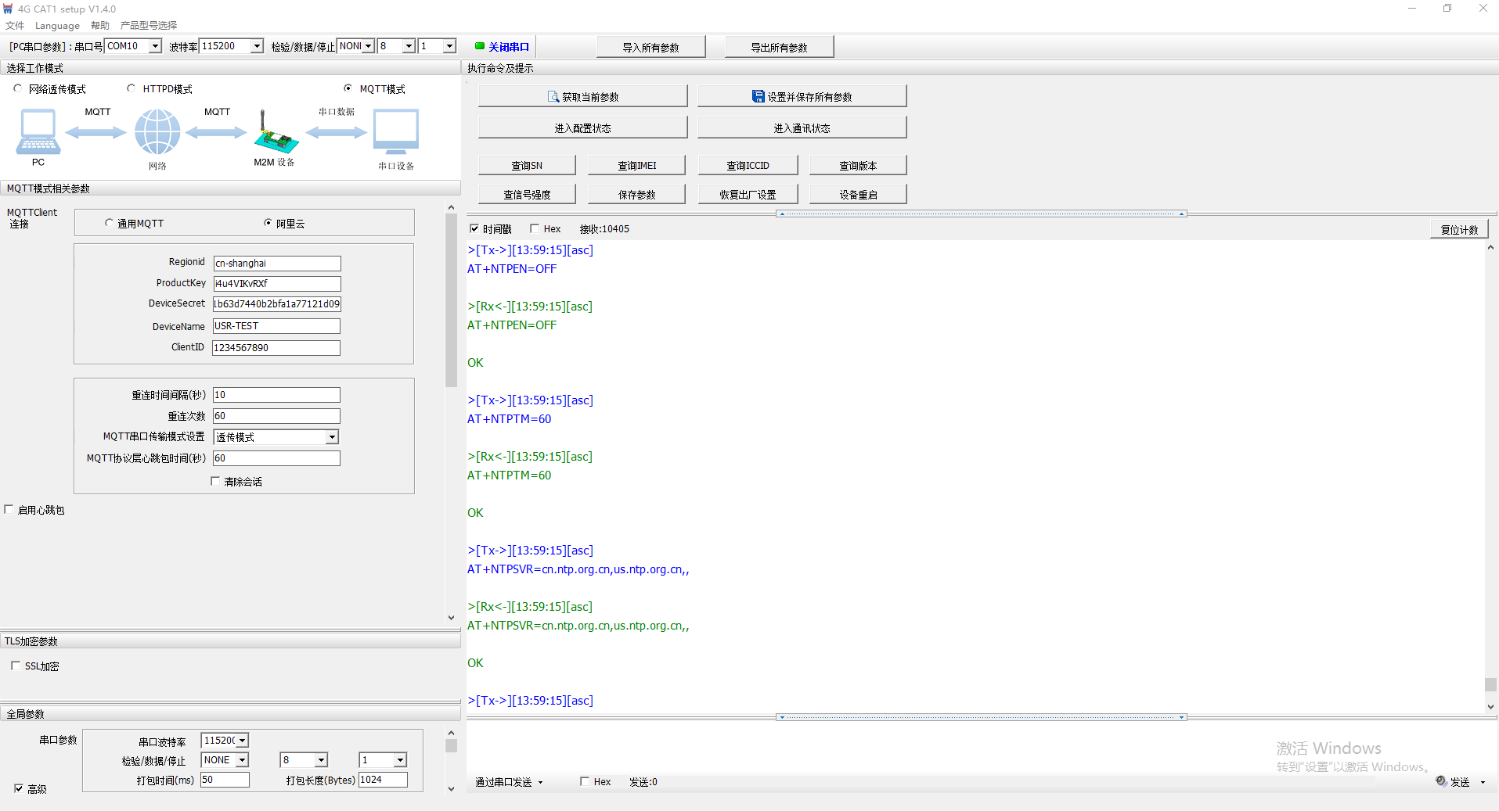1499x811 pixels.
Task: Open the Language menu
Action: pos(57,26)
